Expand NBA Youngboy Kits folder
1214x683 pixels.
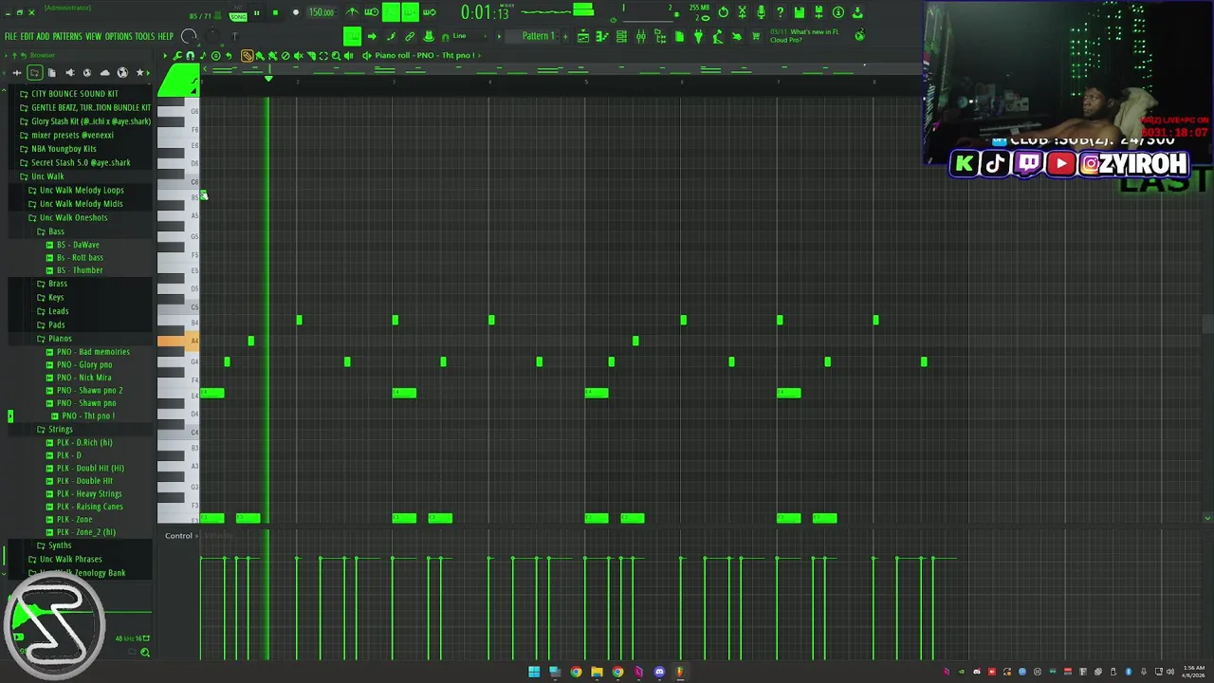[x=64, y=149]
